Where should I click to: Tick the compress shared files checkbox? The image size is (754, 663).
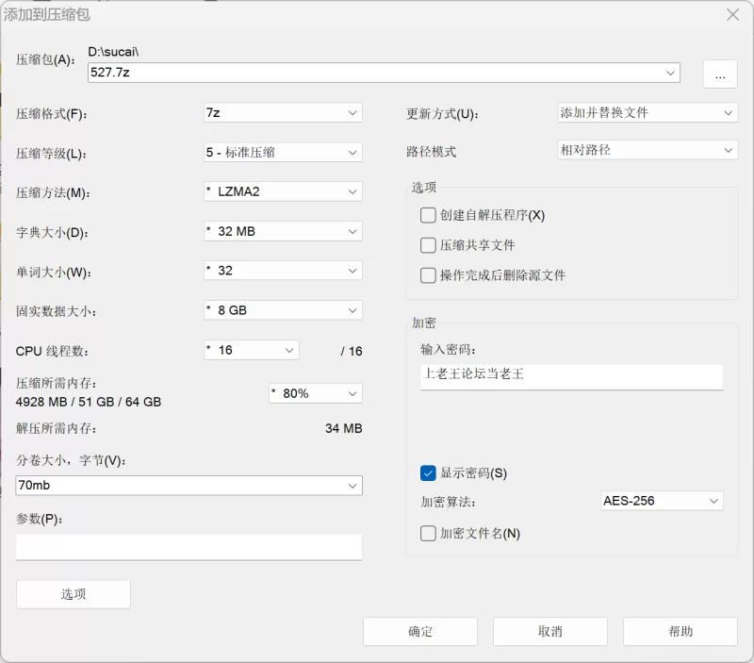[x=429, y=245]
